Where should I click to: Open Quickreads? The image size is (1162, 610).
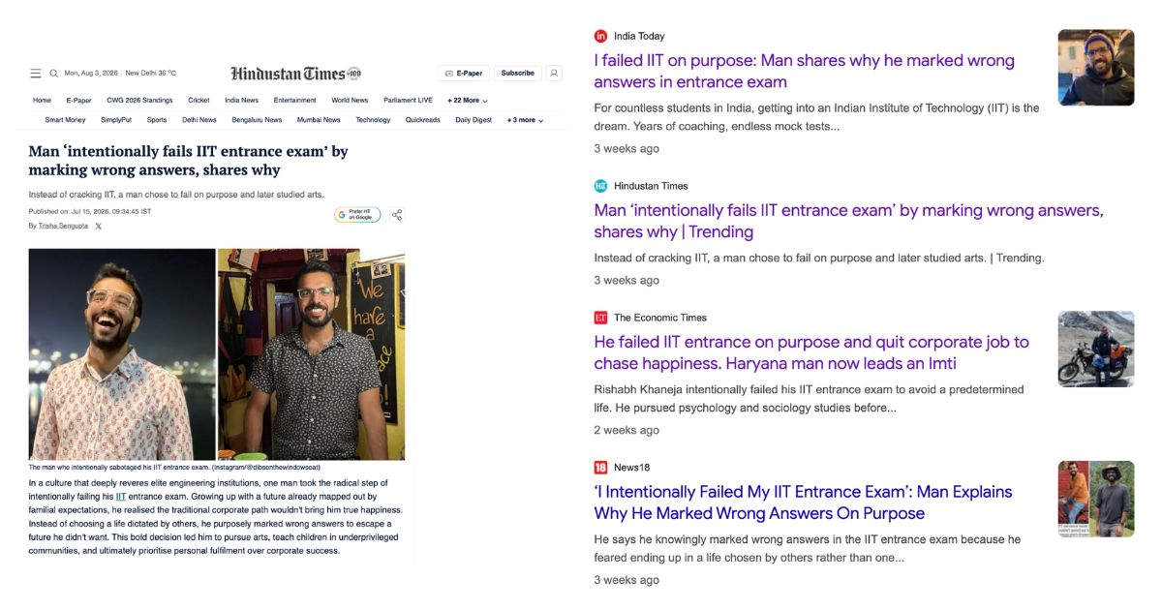click(x=423, y=120)
